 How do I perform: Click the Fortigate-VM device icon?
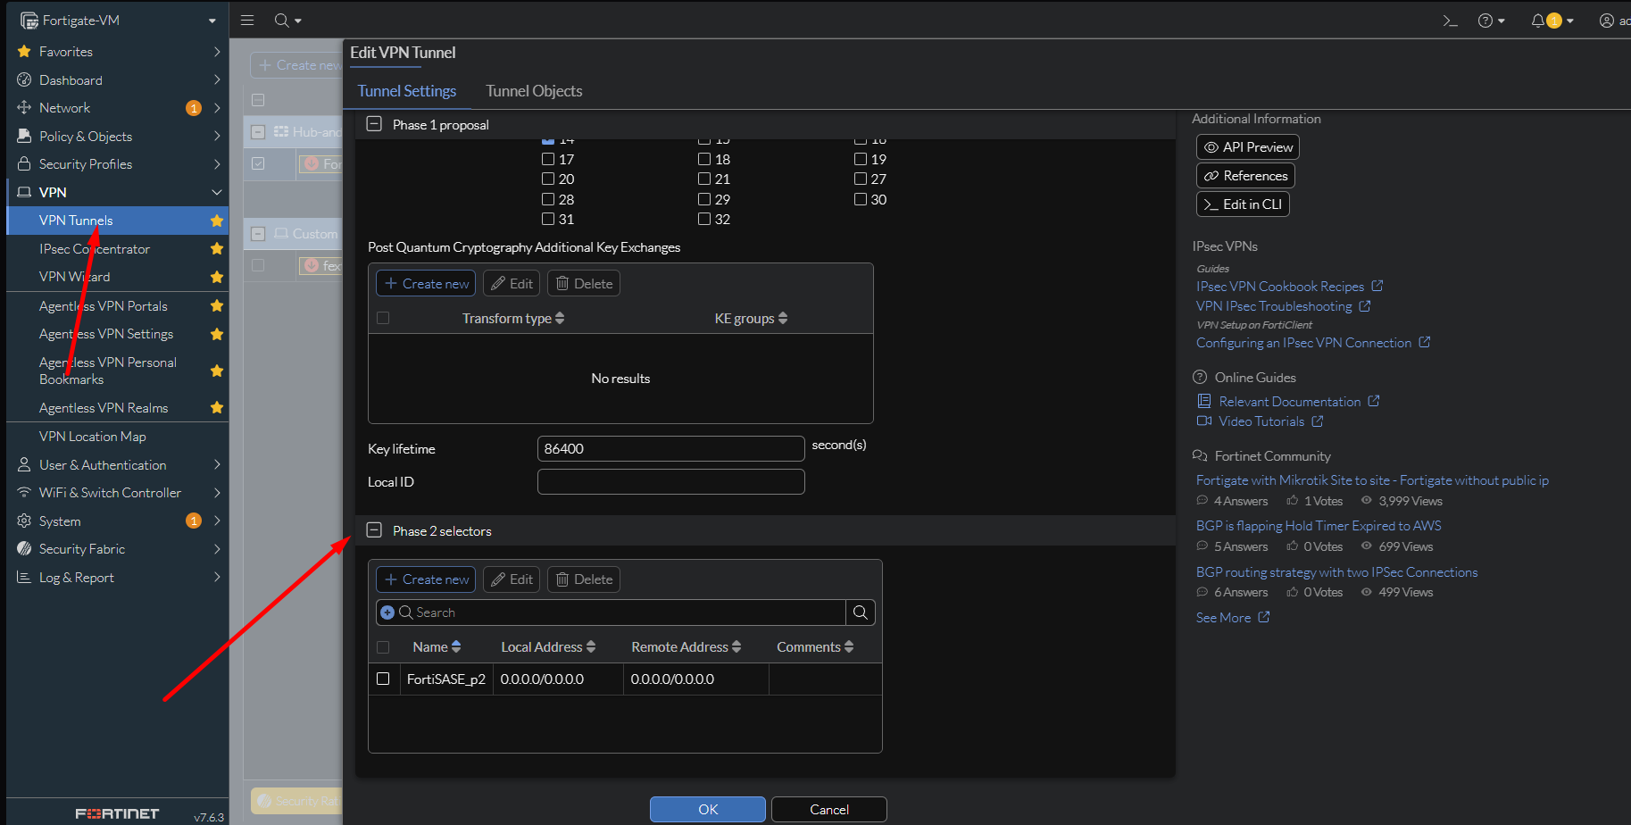pos(29,20)
